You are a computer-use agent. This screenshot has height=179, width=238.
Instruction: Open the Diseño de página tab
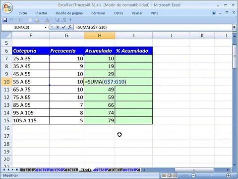(x=69, y=13)
